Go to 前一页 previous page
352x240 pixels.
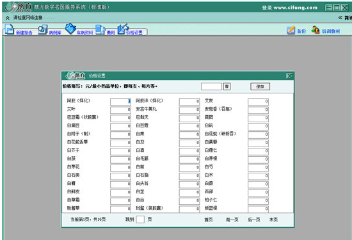(232, 220)
